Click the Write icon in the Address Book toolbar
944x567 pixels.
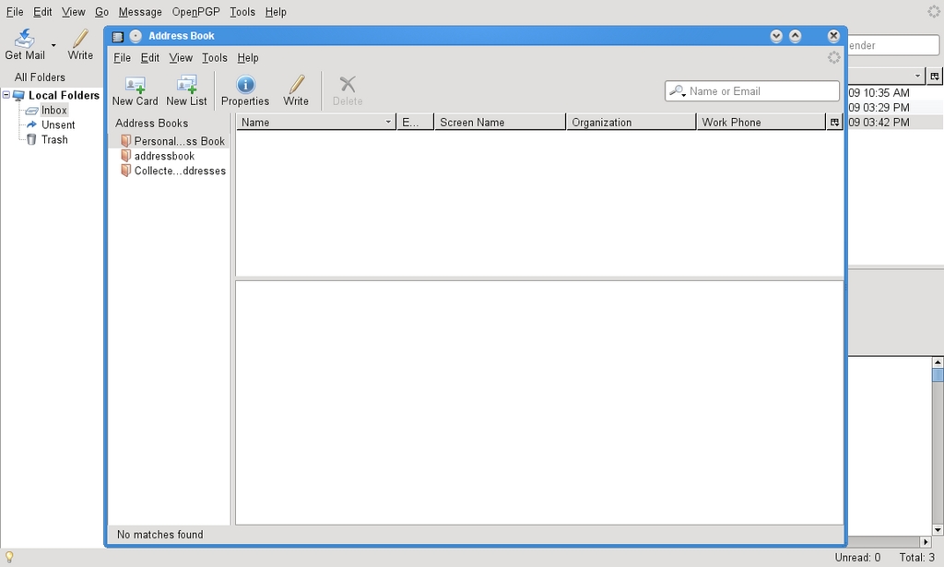point(296,90)
